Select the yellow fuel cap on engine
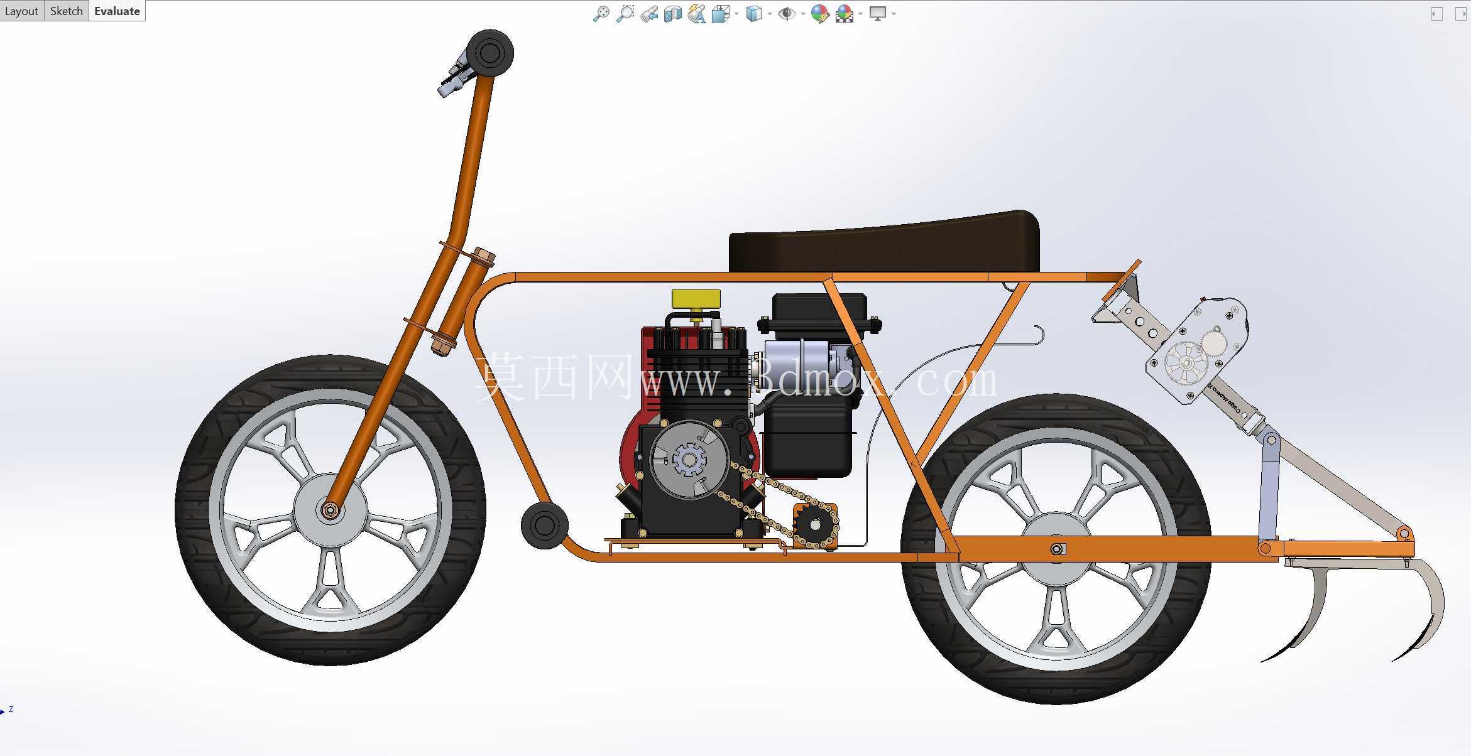 696,299
